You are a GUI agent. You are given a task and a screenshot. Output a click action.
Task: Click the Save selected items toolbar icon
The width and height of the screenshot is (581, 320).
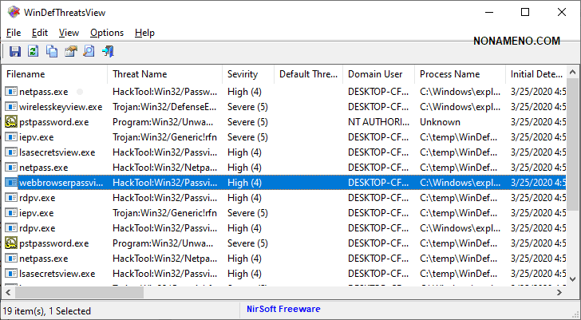point(14,52)
